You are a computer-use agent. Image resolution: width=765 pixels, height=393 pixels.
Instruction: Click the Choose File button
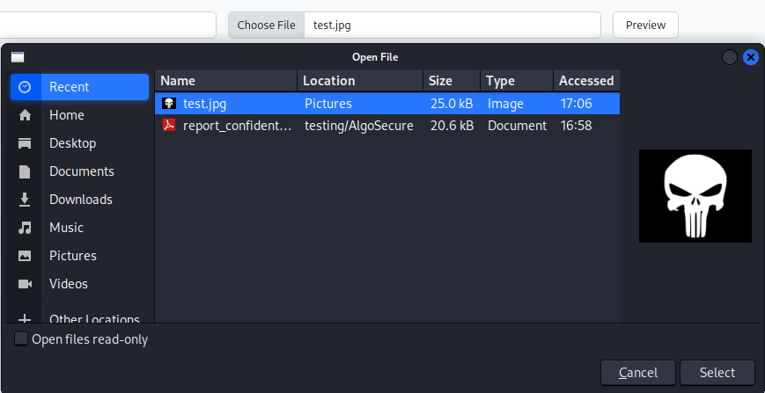tap(267, 25)
